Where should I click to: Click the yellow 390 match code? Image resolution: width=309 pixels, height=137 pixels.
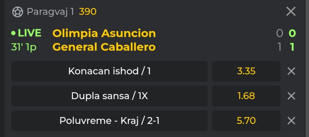pyautogui.click(x=88, y=12)
